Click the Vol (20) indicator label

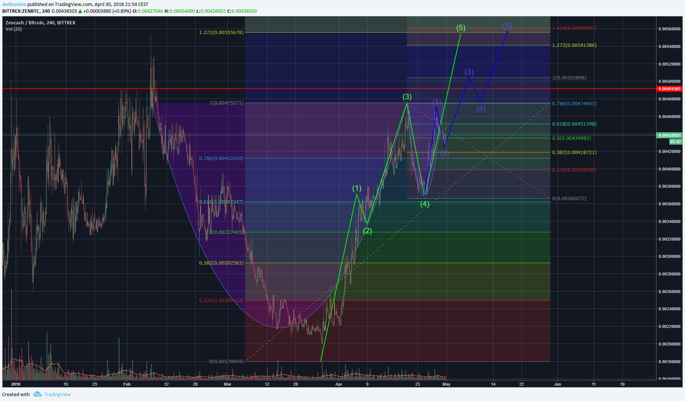coord(14,29)
